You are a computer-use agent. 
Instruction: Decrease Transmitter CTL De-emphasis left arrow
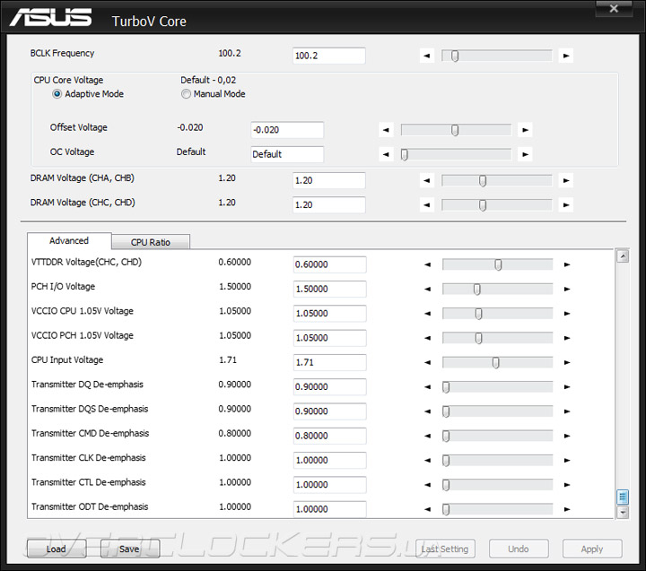pos(428,485)
